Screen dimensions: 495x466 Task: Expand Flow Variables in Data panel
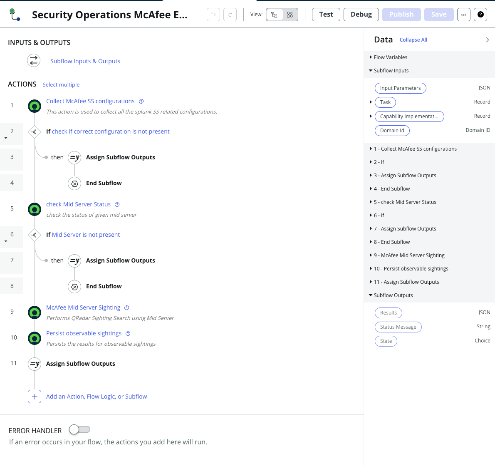click(371, 57)
